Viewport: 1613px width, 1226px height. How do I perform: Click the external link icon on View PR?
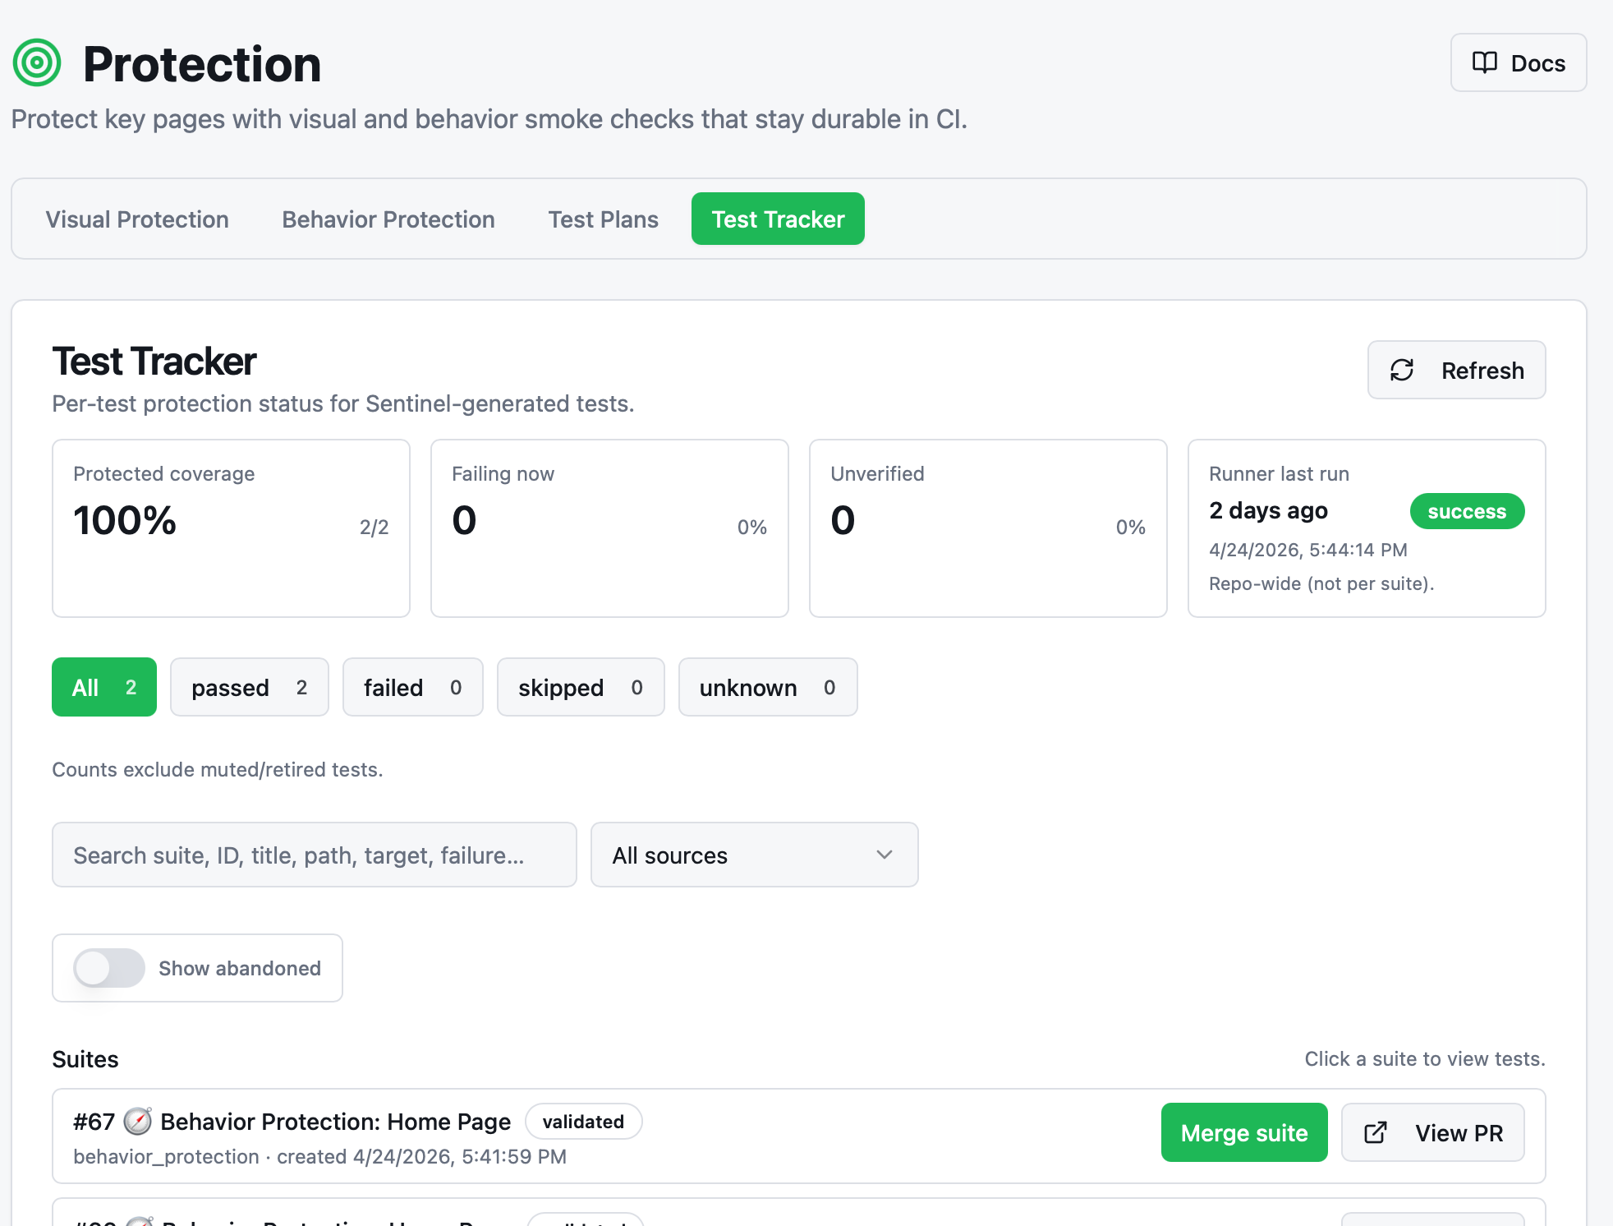click(1376, 1132)
